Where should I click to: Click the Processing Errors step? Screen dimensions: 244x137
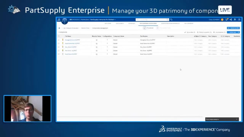(x=163, y=28)
